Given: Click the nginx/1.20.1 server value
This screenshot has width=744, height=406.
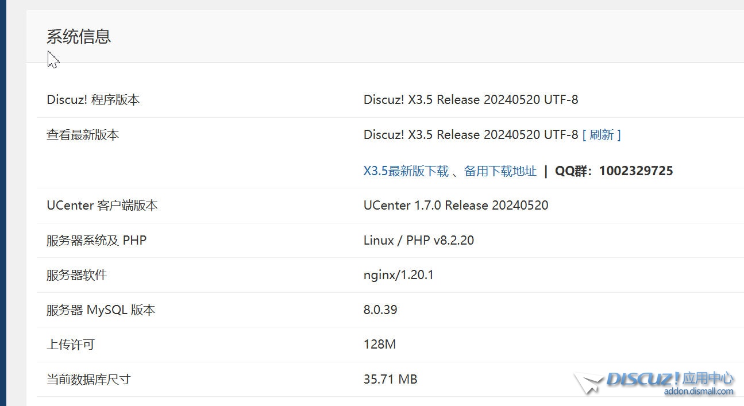Looking at the screenshot, I should pyautogui.click(x=398, y=275).
